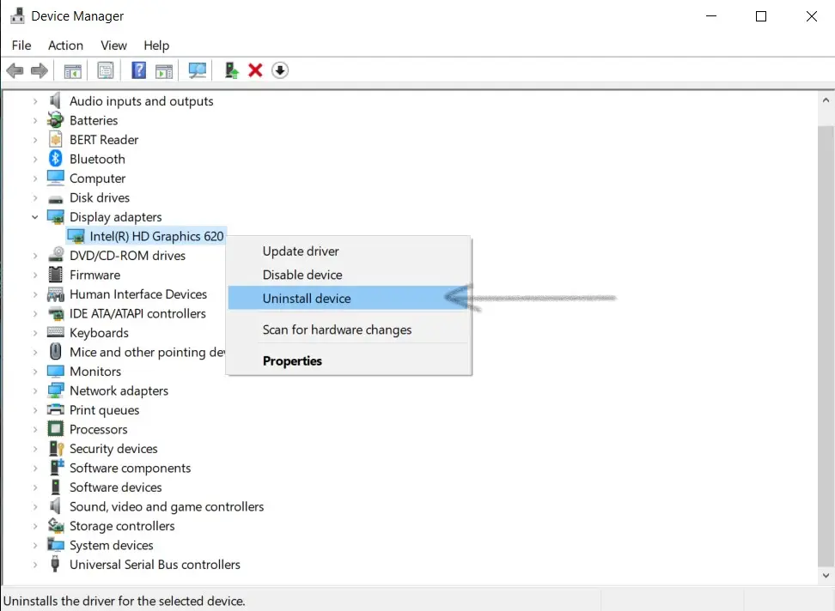
Task: Choose Uninstall device from context menu
Action: [307, 299]
